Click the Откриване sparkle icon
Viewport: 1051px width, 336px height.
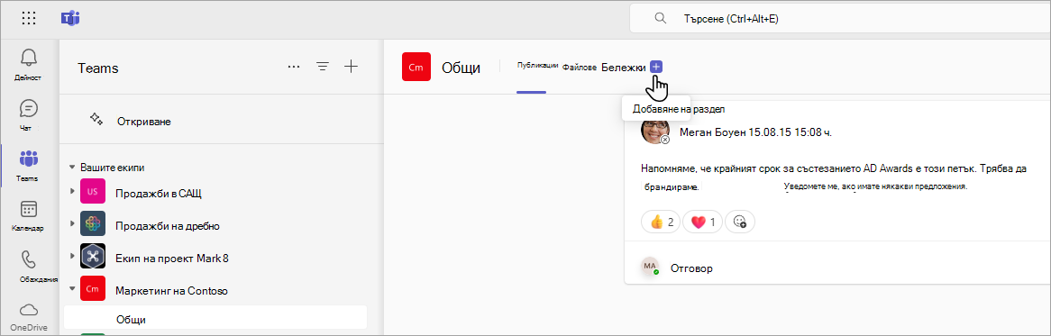pos(96,119)
